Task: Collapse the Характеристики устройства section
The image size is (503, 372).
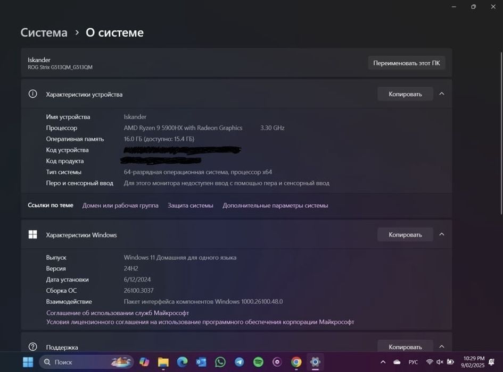Action: pyautogui.click(x=442, y=94)
